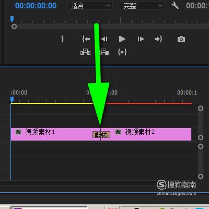Click fx badge on 视频素材2

pos(118,132)
